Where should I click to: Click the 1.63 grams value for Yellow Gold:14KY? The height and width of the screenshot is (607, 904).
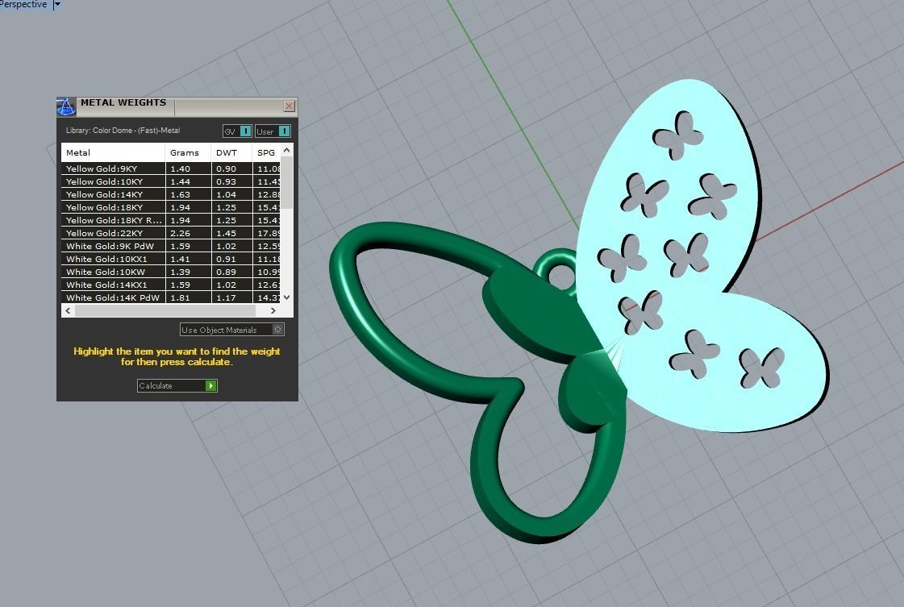click(181, 195)
